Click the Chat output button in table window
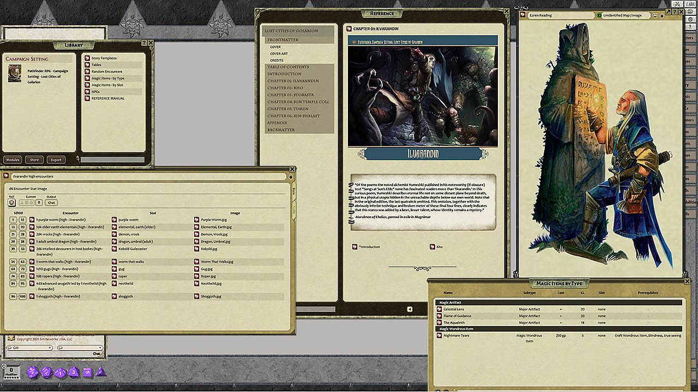This screenshot has height=392, width=698. pyautogui.click(x=52, y=203)
